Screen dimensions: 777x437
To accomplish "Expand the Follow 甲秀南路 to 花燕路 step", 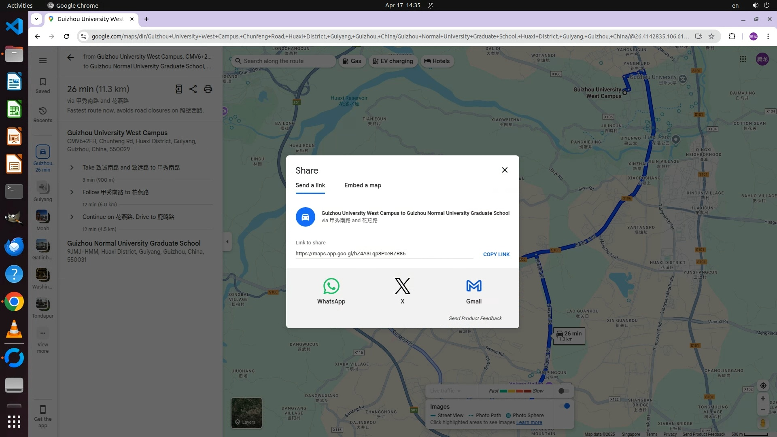I will [x=72, y=192].
